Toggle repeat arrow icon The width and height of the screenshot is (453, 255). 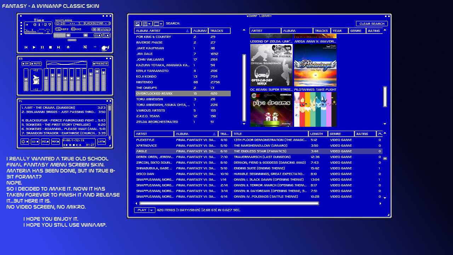[x=95, y=47]
